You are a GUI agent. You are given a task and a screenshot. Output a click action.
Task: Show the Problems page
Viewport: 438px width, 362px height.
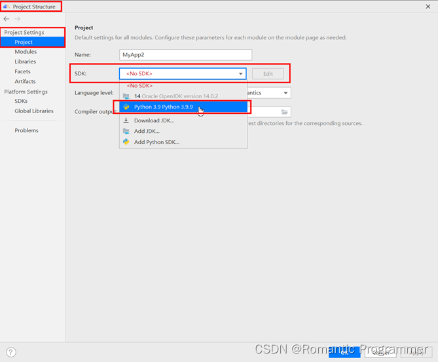click(x=27, y=130)
